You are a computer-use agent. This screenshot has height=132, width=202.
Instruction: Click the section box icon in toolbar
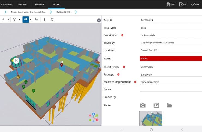(x=37, y=20)
